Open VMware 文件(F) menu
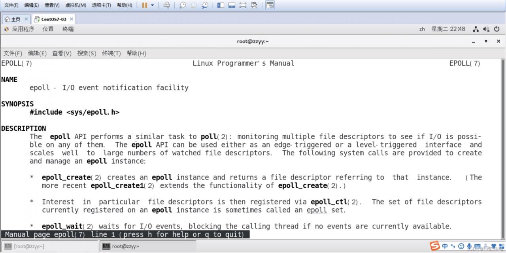506x253 pixels. tap(11, 5)
